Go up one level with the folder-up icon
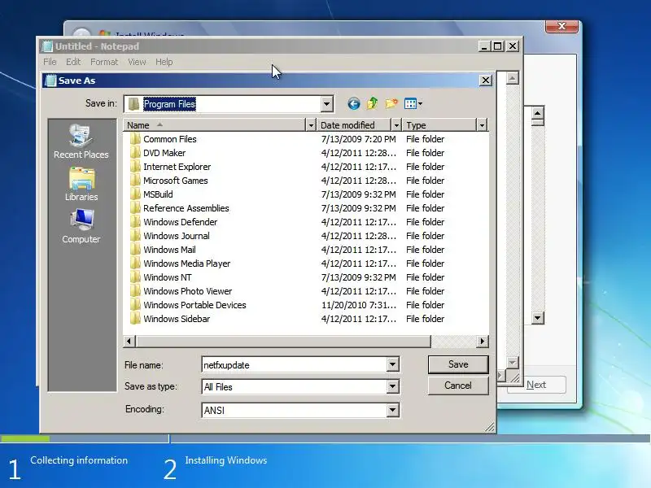 pyautogui.click(x=372, y=103)
